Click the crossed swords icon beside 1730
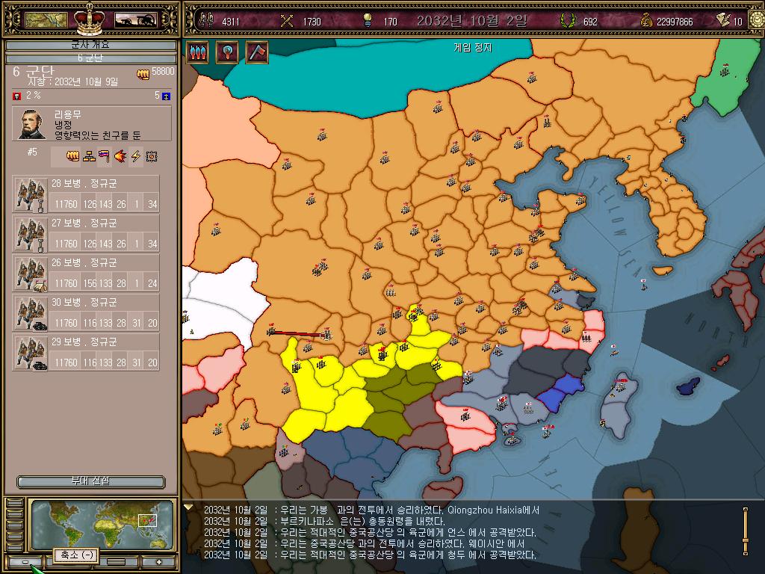This screenshot has width=765, height=574. coord(287,20)
